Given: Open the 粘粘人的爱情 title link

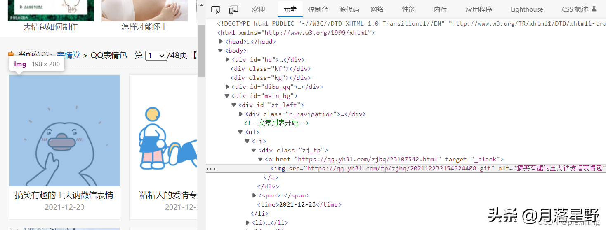Looking at the screenshot, I should [169, 195].
